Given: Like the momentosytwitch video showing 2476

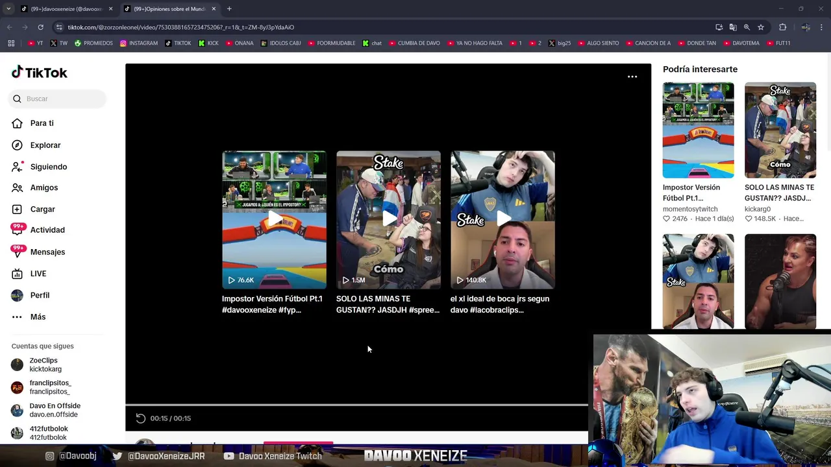Looking at the screenshot, I should 666,219.
